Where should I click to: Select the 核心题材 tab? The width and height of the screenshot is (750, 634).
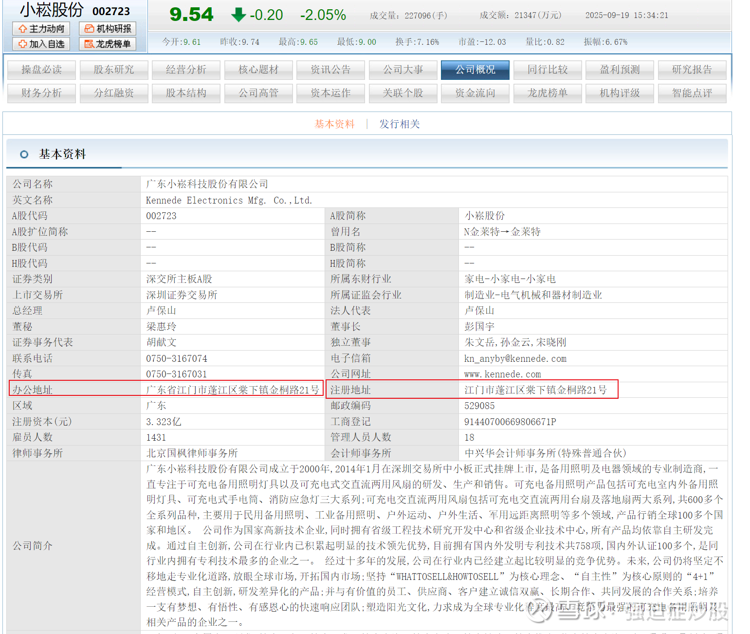(x=258, y=70)
